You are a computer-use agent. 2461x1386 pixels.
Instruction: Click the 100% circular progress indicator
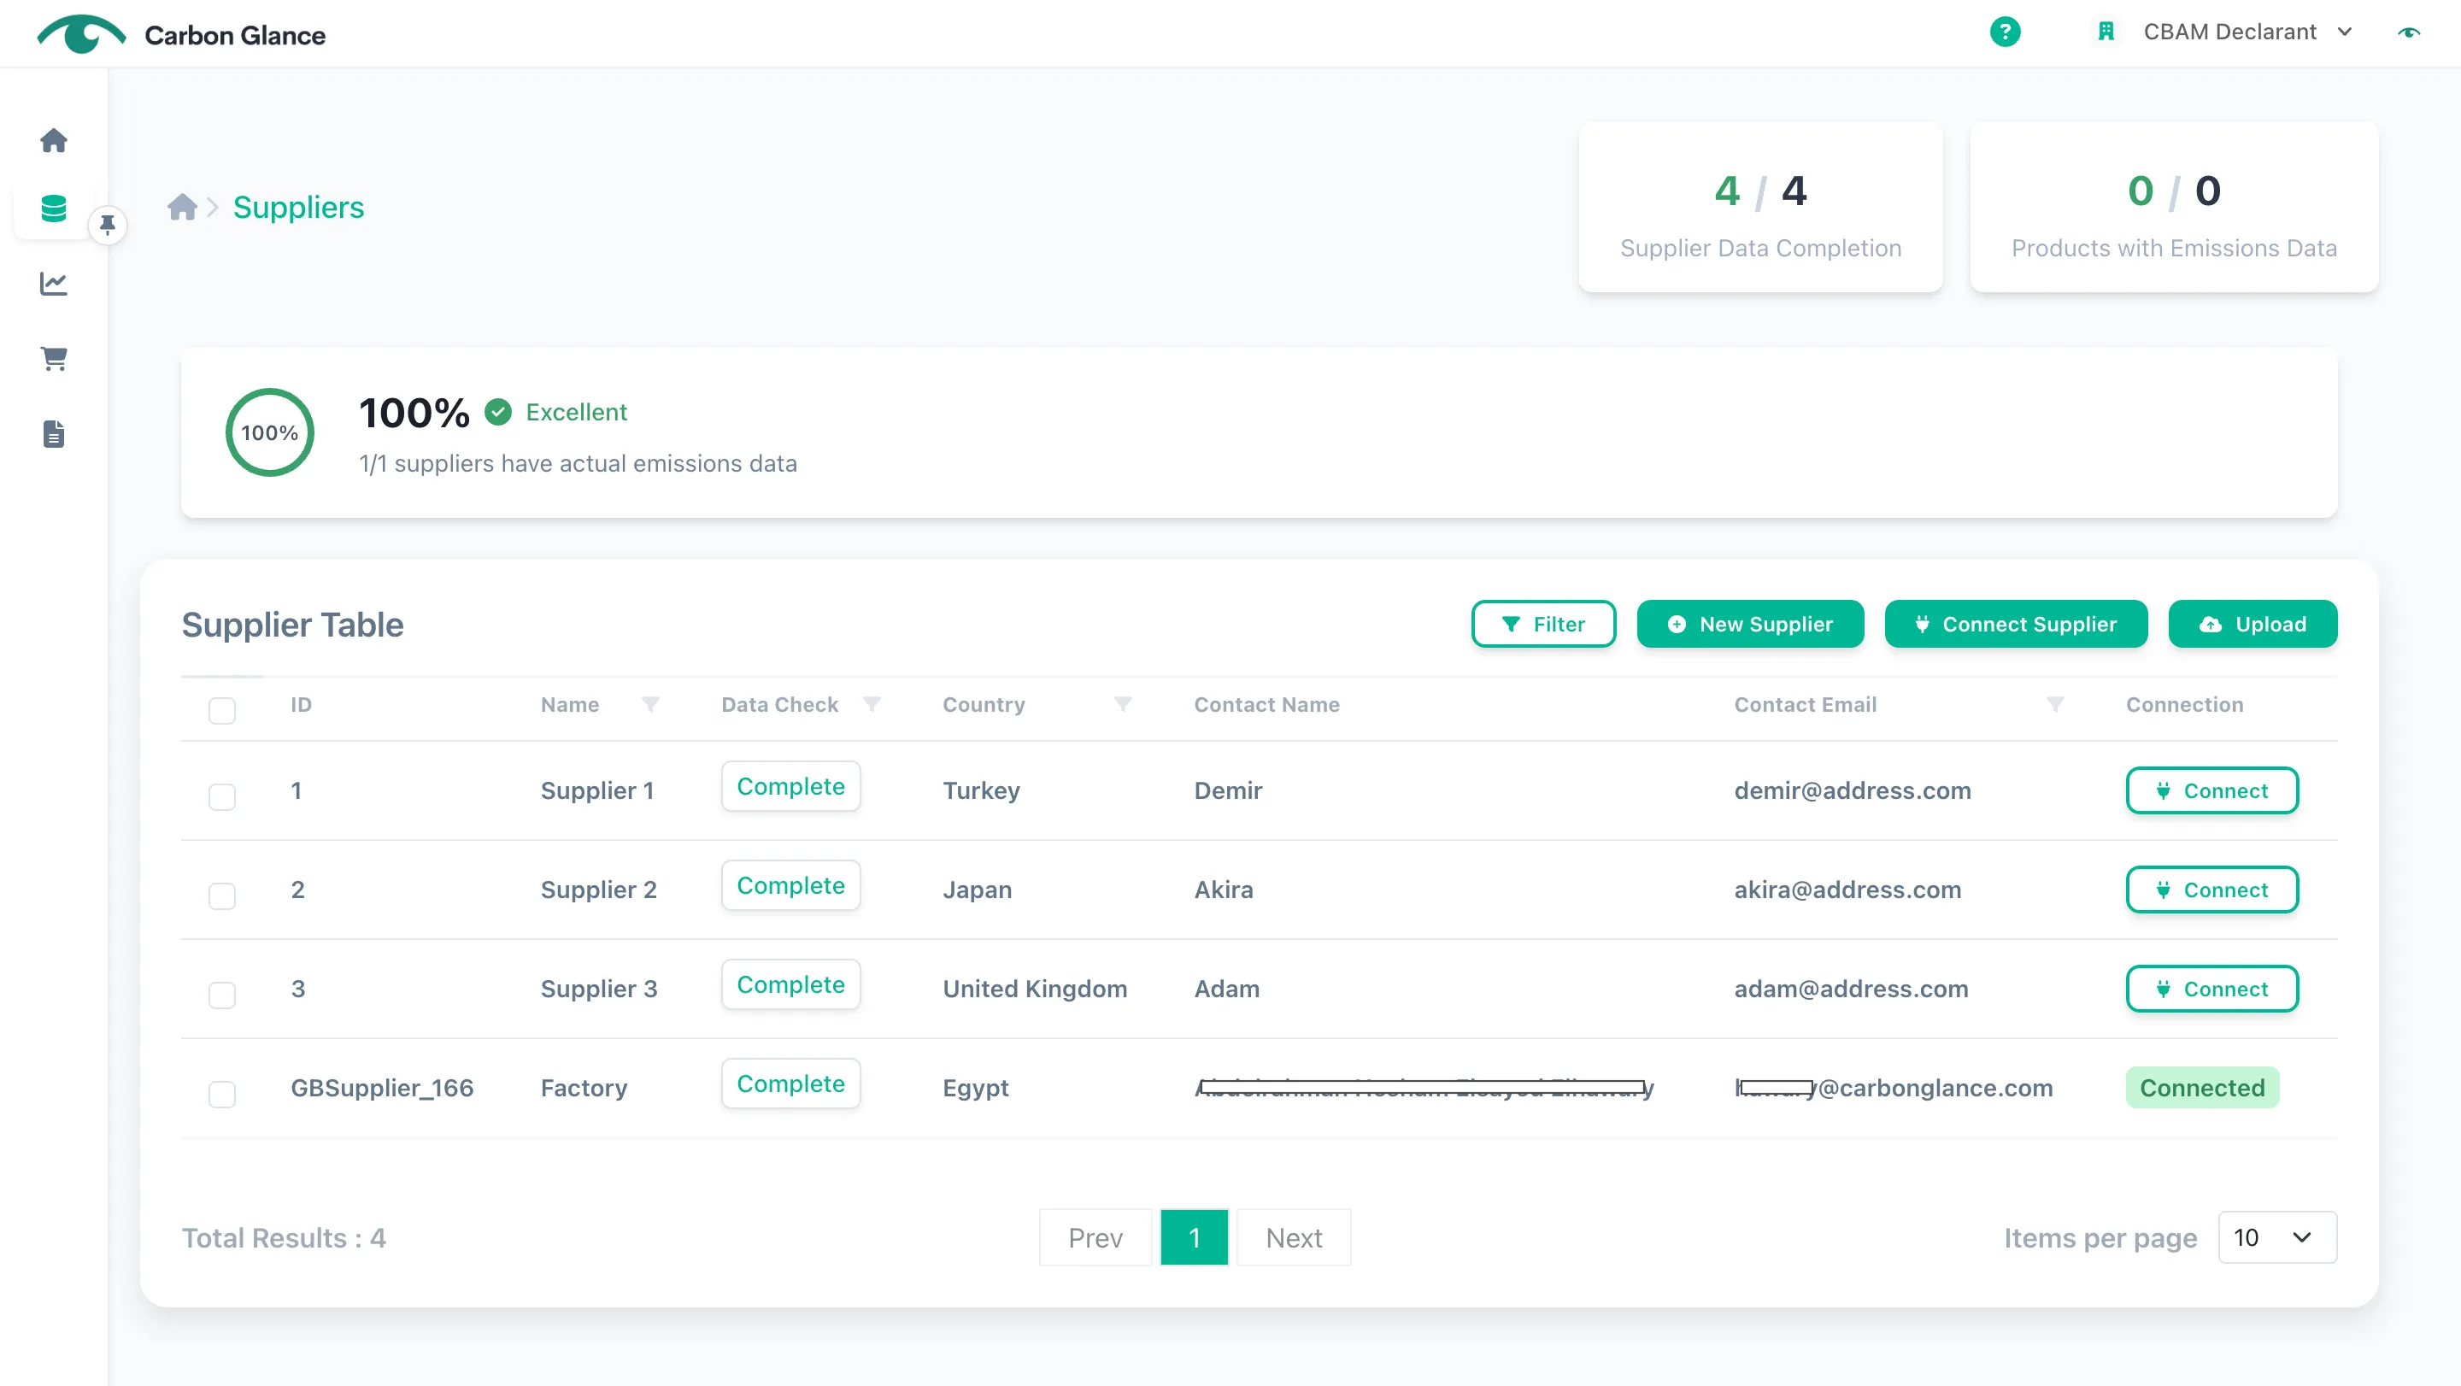pos(269,432)
